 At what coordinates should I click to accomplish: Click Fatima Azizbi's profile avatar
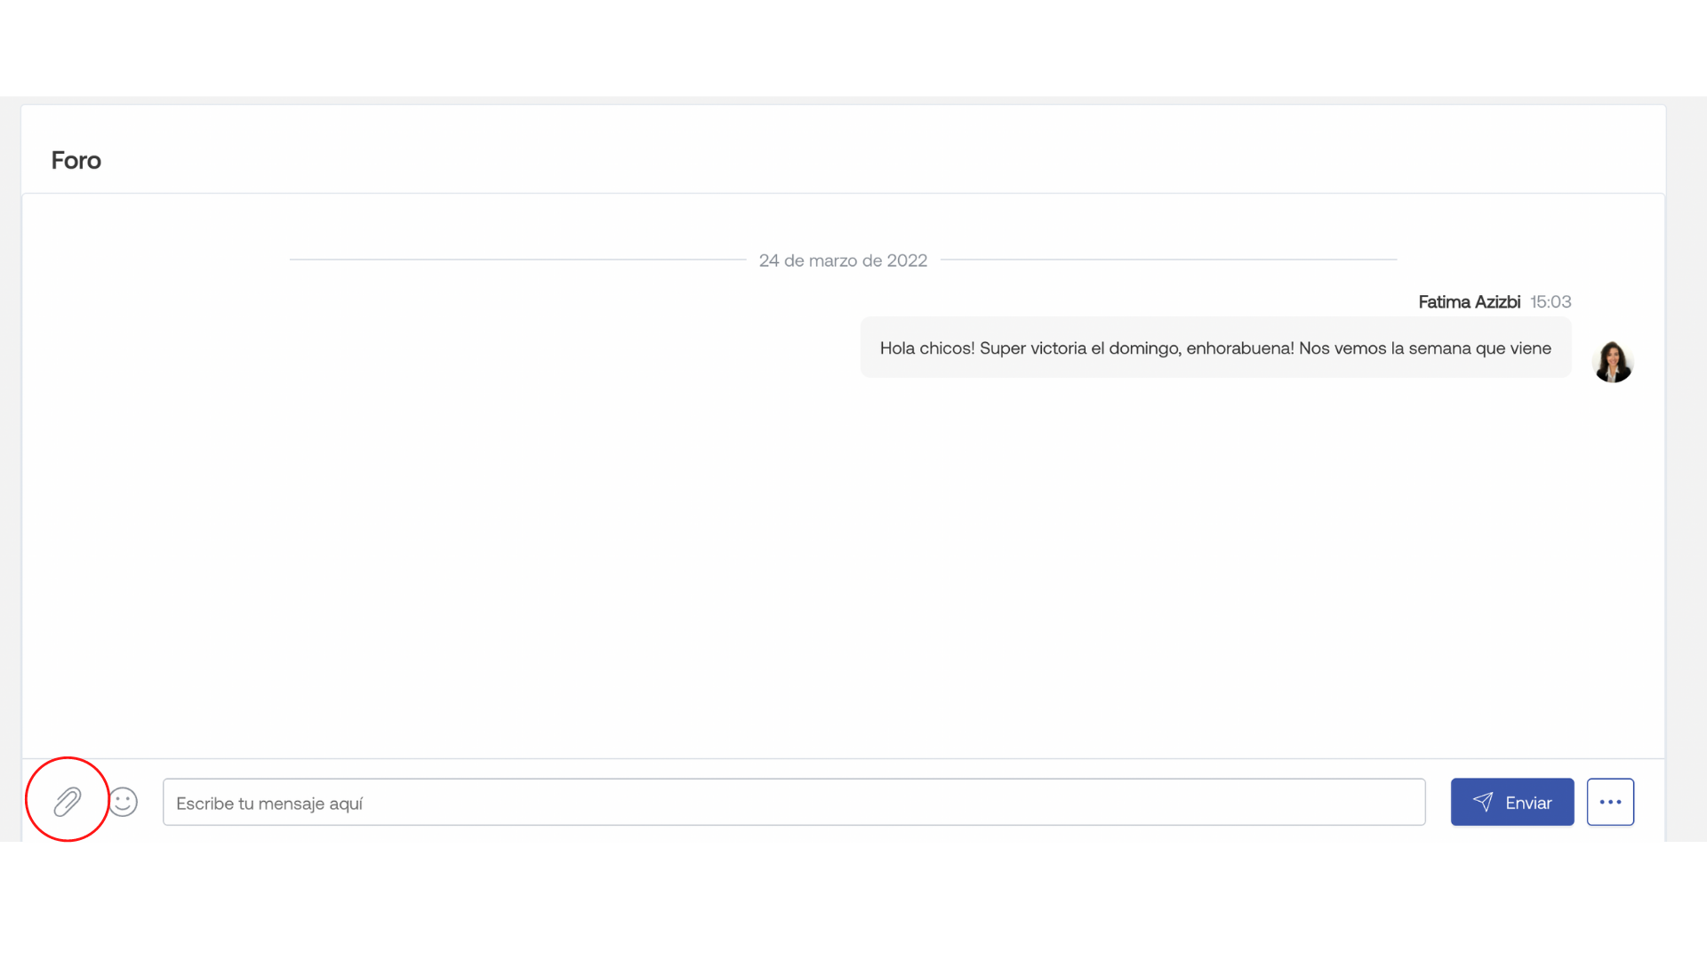1613,362
